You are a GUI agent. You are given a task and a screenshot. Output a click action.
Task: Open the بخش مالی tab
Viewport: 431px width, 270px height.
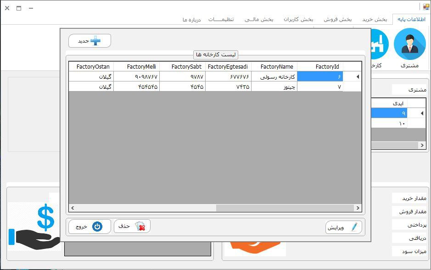(259, 19)
